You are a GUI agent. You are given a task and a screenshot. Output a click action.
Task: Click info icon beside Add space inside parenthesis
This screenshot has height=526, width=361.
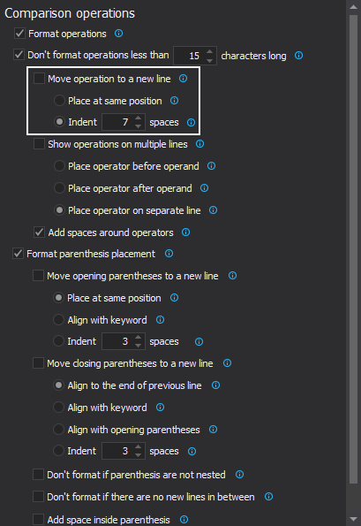tap(184, 520)
